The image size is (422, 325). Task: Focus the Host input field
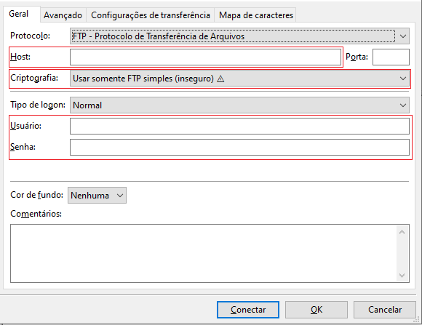pos(206,57)
